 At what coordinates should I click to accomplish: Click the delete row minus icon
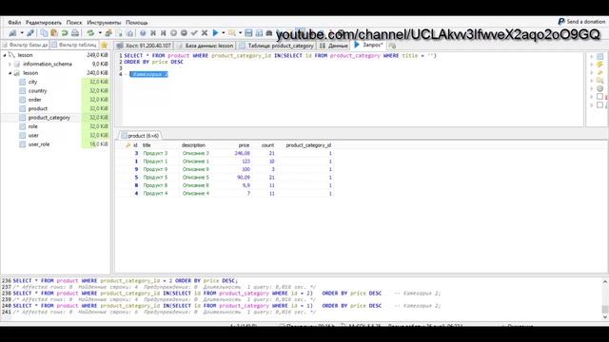click(184, 33)
